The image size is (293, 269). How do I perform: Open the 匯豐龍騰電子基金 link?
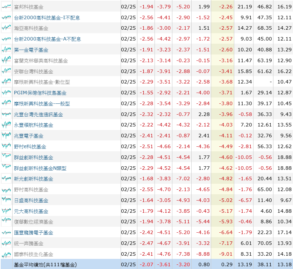(34, 232)
